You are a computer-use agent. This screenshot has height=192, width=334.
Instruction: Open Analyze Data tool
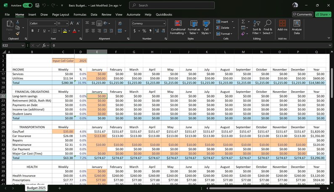coord(297,27)
